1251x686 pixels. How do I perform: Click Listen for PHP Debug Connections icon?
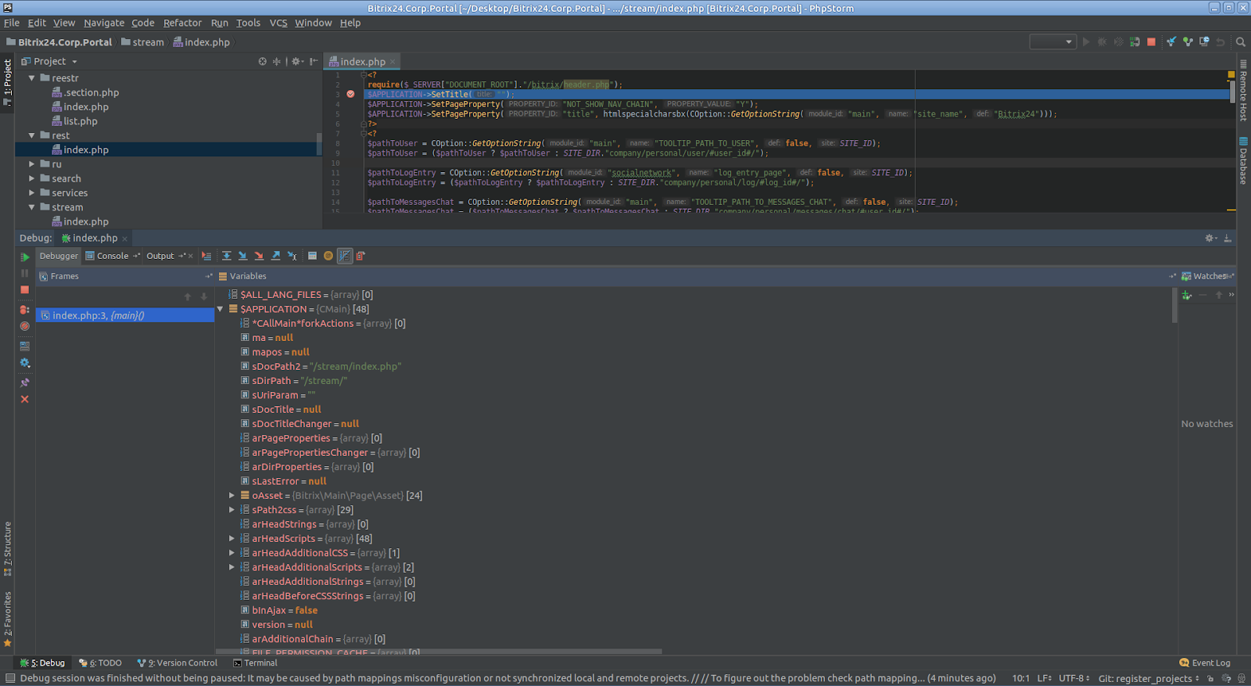1135,42
